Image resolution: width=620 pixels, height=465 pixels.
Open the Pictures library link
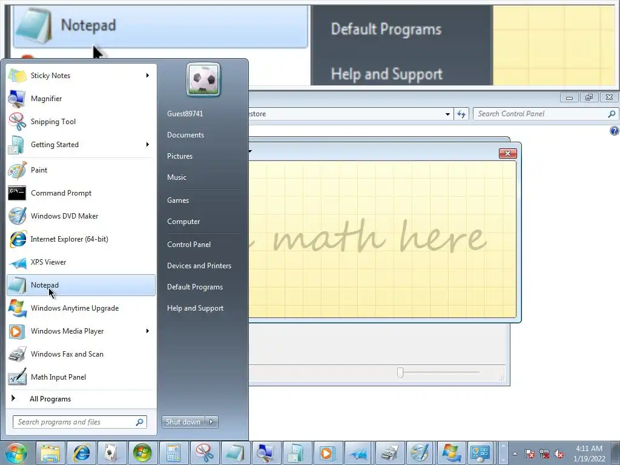pos(180,156)
